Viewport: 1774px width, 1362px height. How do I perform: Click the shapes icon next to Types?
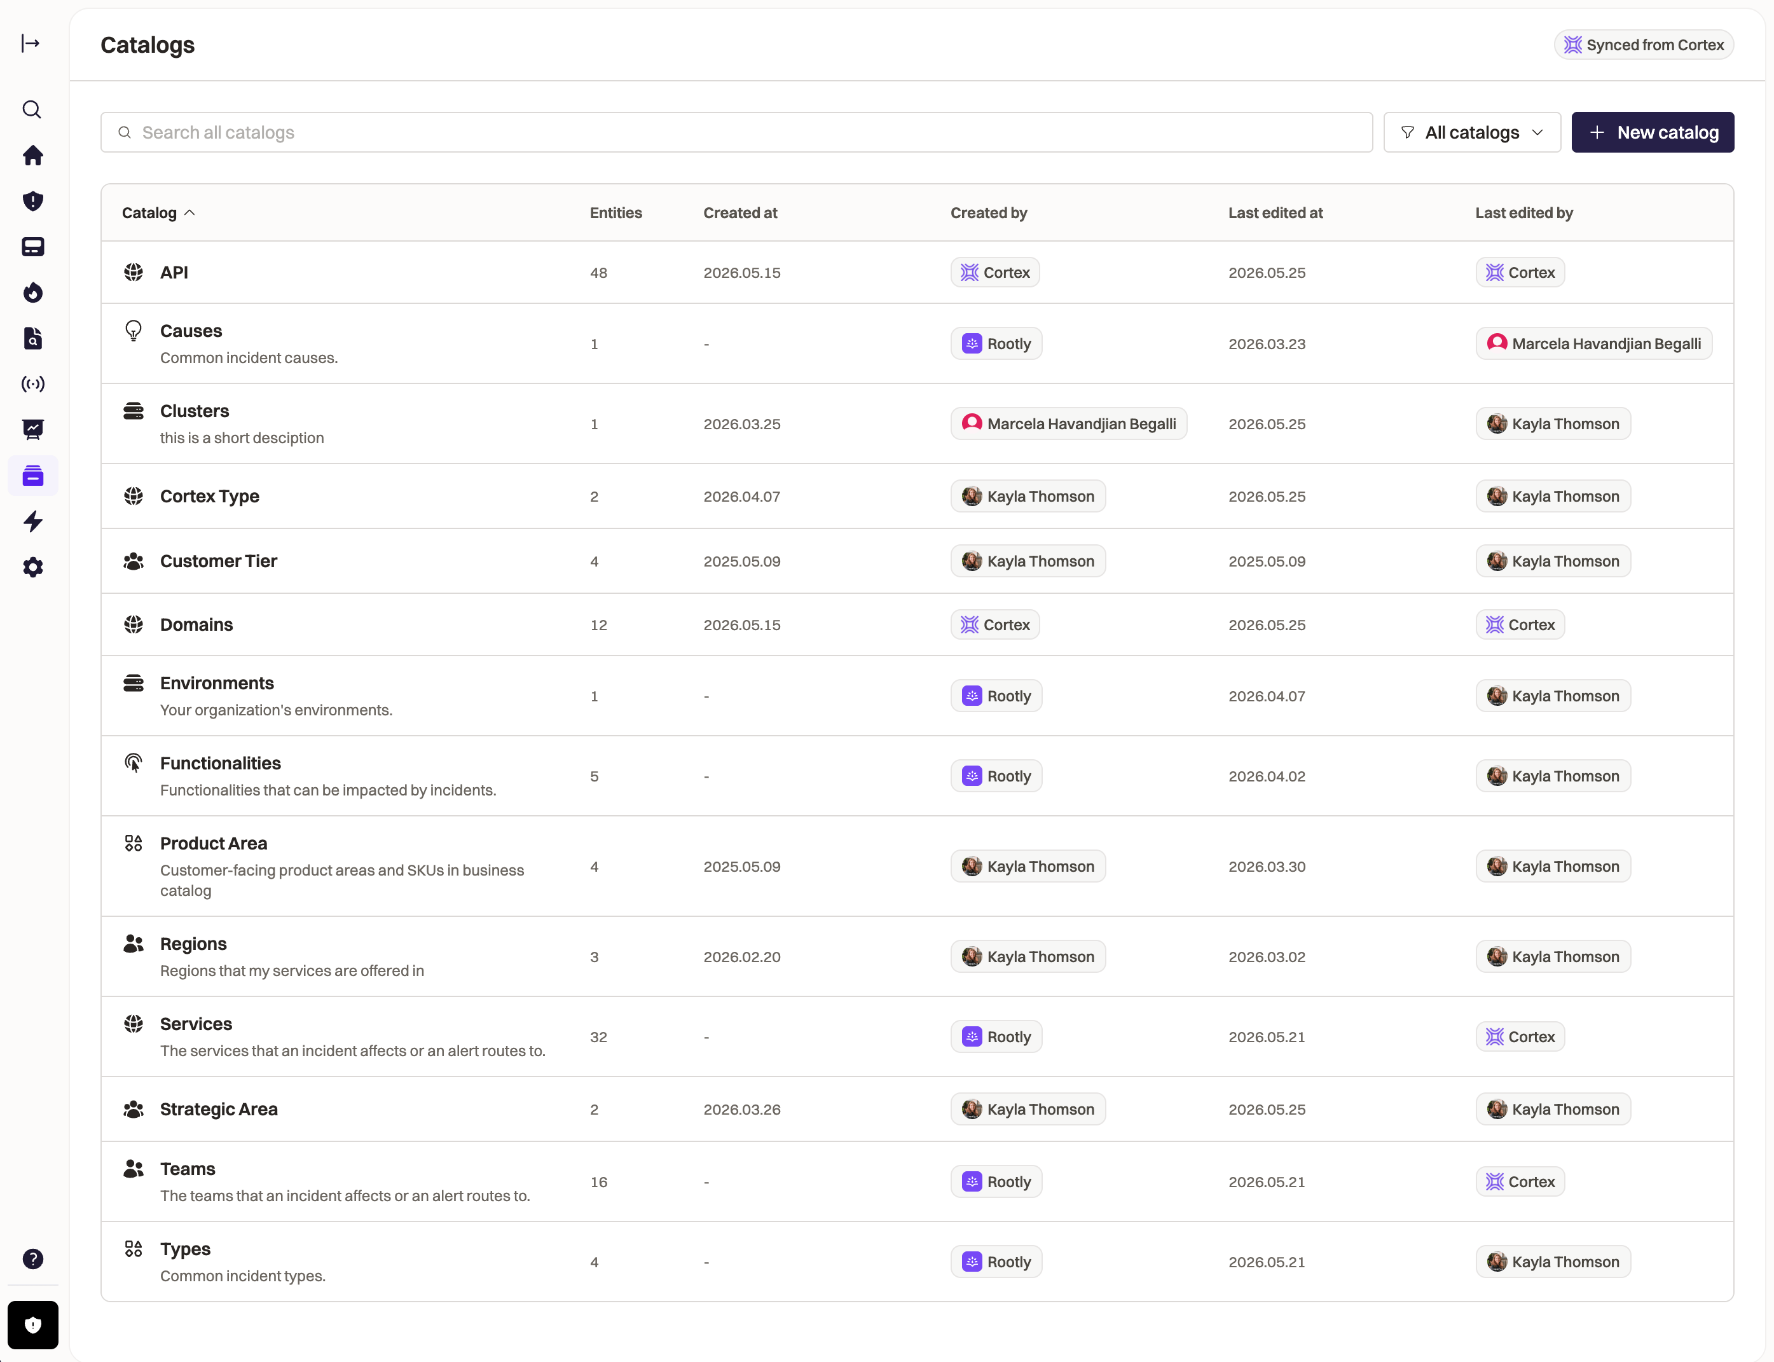(134, 1249)
